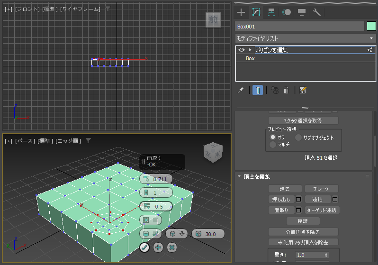The image size is (378, 265).
Task: Click chamfer amount field 8.711 in caddy
Action: click(156, 179)
